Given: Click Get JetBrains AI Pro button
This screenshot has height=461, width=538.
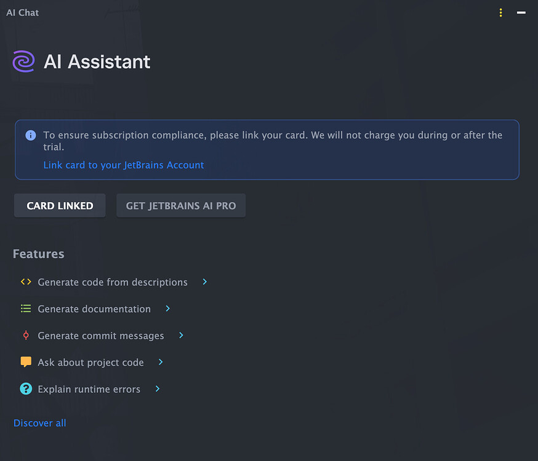Looking at the screenshot, I should (x=181, y=205).
